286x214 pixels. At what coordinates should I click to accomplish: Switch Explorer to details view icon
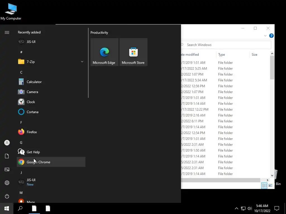point(264,186)
